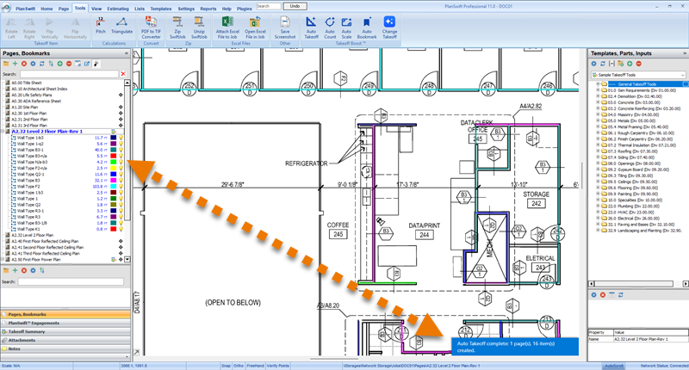The height and width of the screenshot is (370, 689).
Task: Click Verify Points in status bar
Action: click(x=278, y=366)
